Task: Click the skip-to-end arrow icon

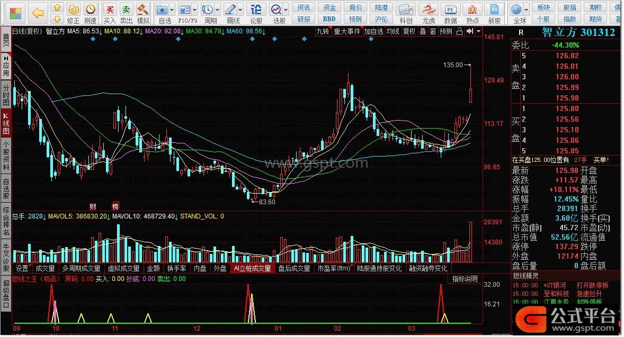Action: click(470, 31)
